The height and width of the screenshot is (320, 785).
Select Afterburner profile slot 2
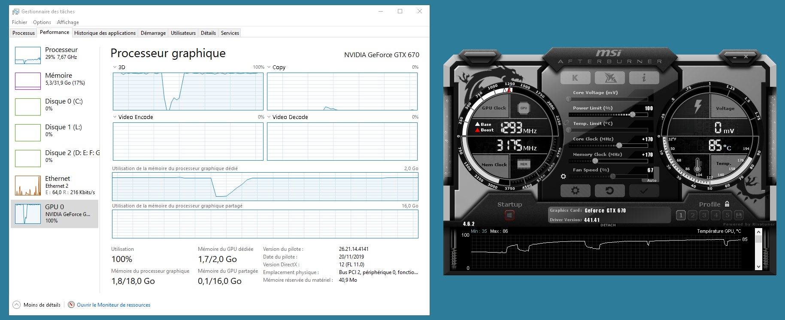click(692, 215)
